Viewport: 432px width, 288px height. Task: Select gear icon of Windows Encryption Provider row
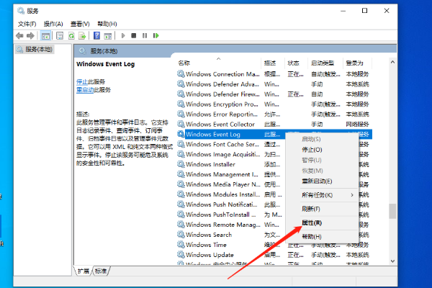tap(181, 104)
